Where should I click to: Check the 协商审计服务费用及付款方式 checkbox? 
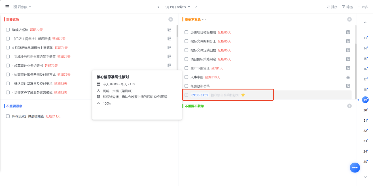8,75
